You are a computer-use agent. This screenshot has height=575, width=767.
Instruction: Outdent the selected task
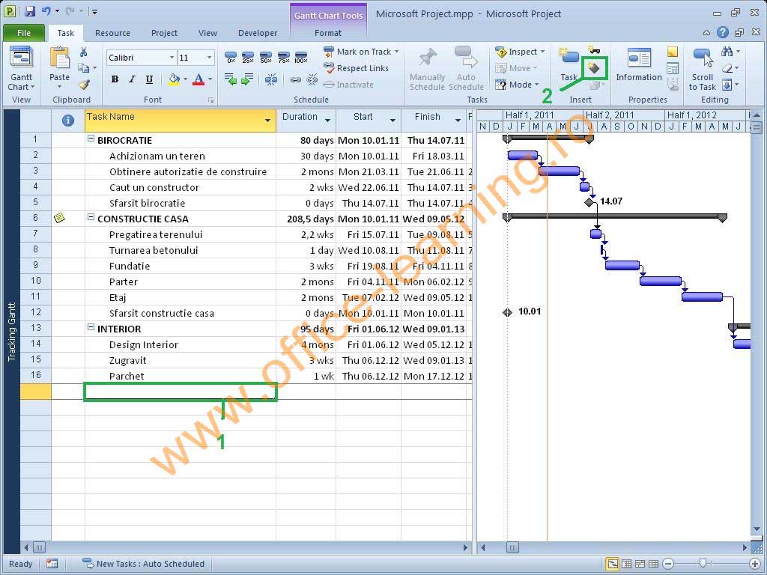click(x=231, y=79)
